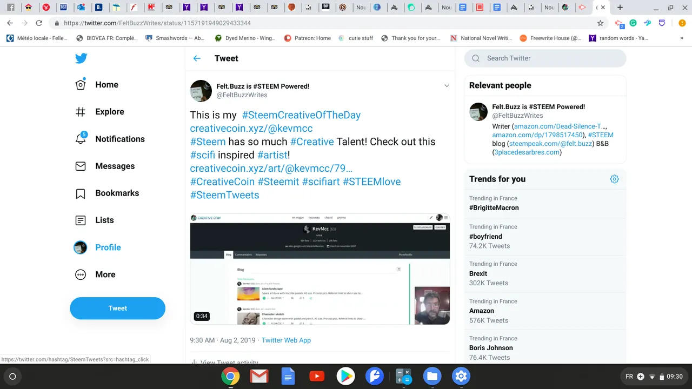Click the #Steemit hashtag
This screenshot has width=692, height=389.
click(278, 182)
